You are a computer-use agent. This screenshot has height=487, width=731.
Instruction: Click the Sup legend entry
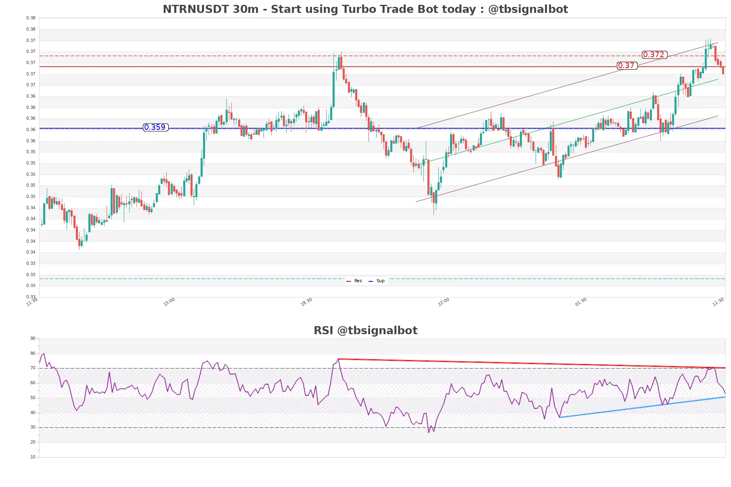(376, 281)
